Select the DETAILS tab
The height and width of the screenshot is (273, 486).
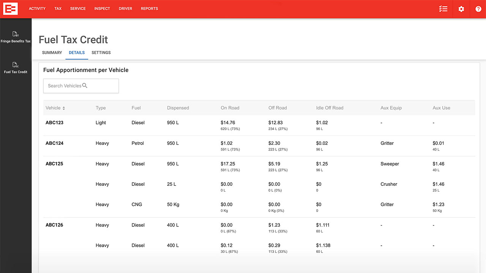pos(77,53)
